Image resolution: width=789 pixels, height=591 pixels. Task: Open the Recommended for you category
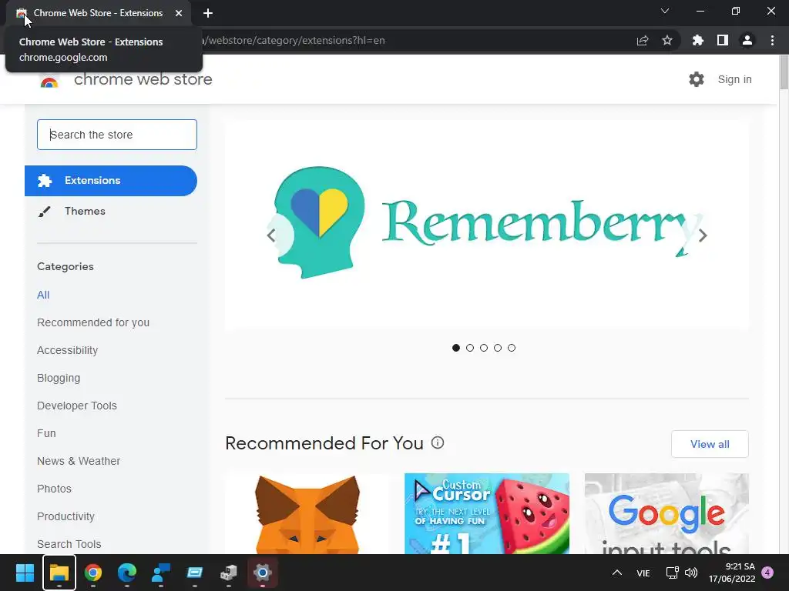[93, 322]
